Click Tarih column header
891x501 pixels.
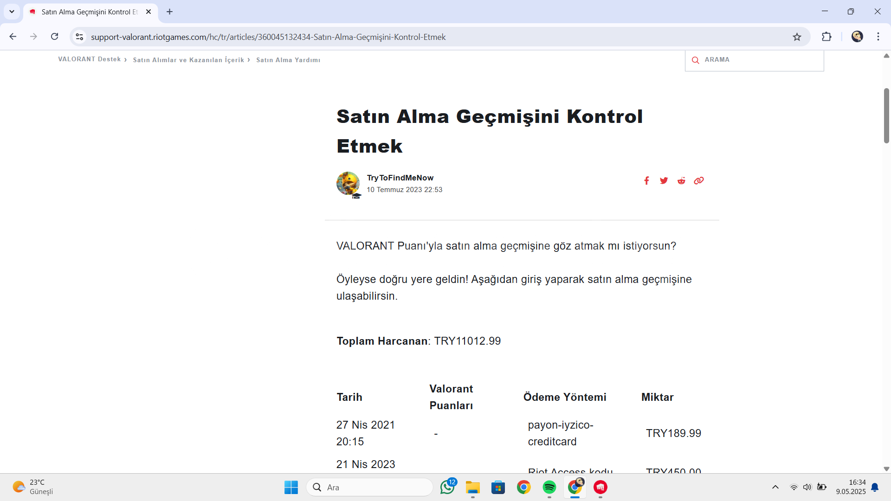coord(349,397)
